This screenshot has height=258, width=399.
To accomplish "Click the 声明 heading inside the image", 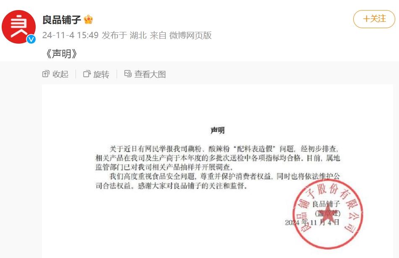I will click(218, 130).
